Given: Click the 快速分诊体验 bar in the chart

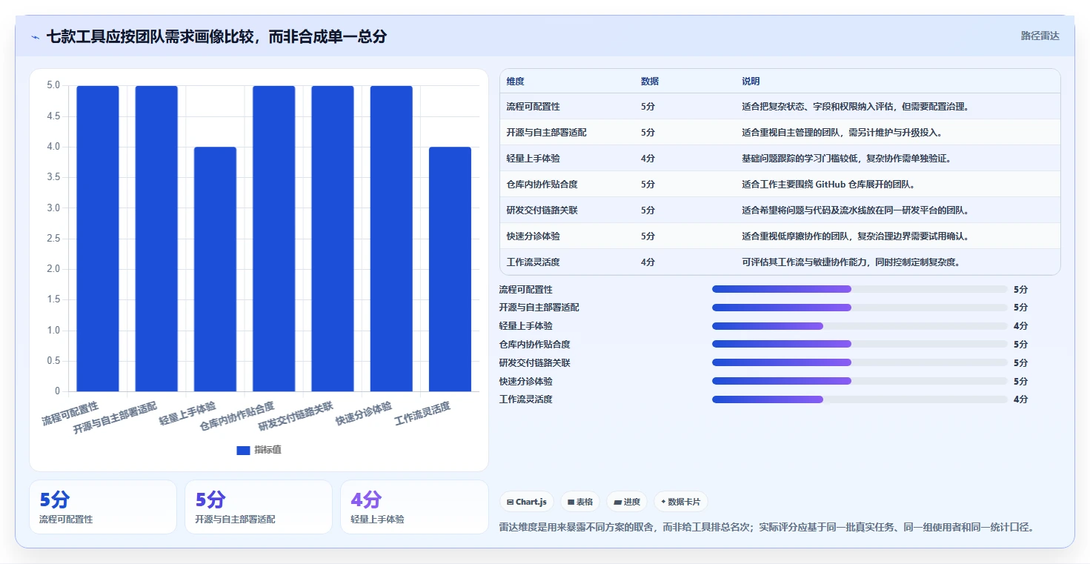Looking at the screenshot, I should click(391, 239).
